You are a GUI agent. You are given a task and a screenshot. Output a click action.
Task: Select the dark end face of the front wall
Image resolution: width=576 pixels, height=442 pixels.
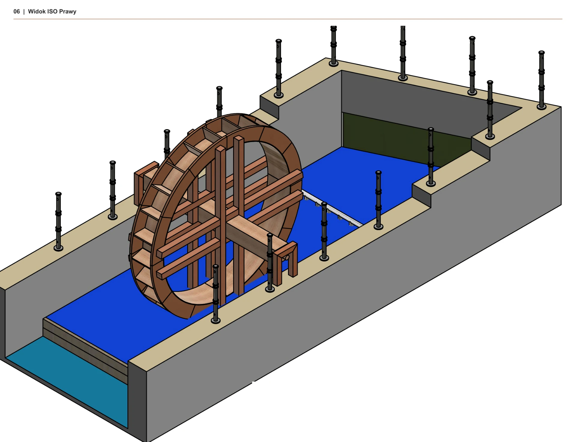pos(137,402)
